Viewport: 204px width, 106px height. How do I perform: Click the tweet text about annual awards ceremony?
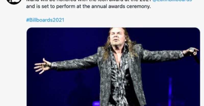tap(88, 6)
